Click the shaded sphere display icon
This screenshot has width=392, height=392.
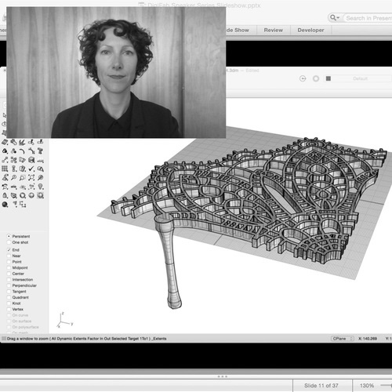point(31,195)
